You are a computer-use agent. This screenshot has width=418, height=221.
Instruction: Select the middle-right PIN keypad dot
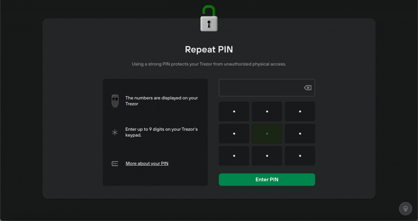coord(300,134)
